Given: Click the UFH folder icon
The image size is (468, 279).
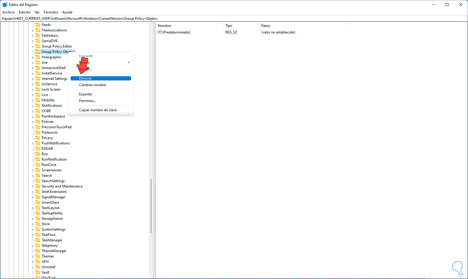Looking at the screenshot, I should point(38,262).
